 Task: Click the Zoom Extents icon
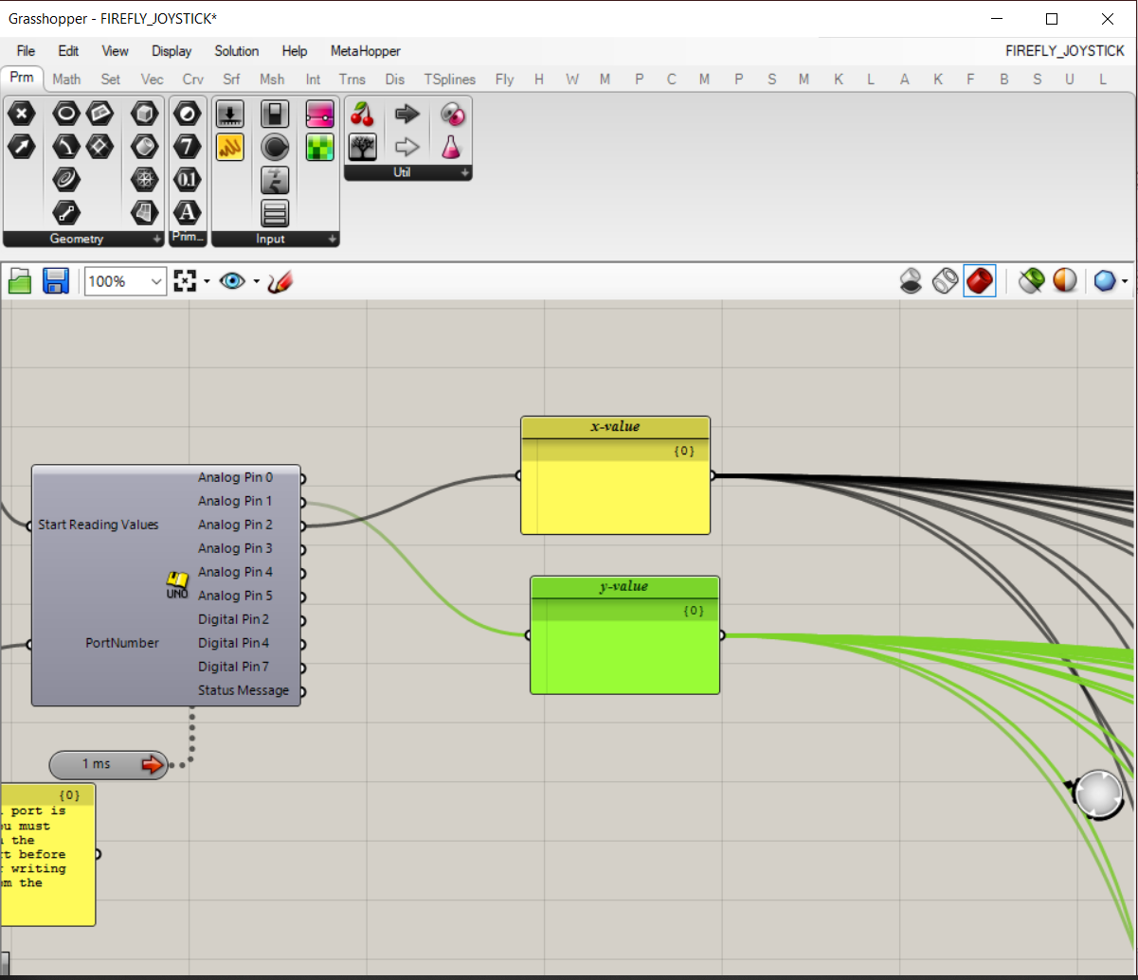click(x=186, y=281)
